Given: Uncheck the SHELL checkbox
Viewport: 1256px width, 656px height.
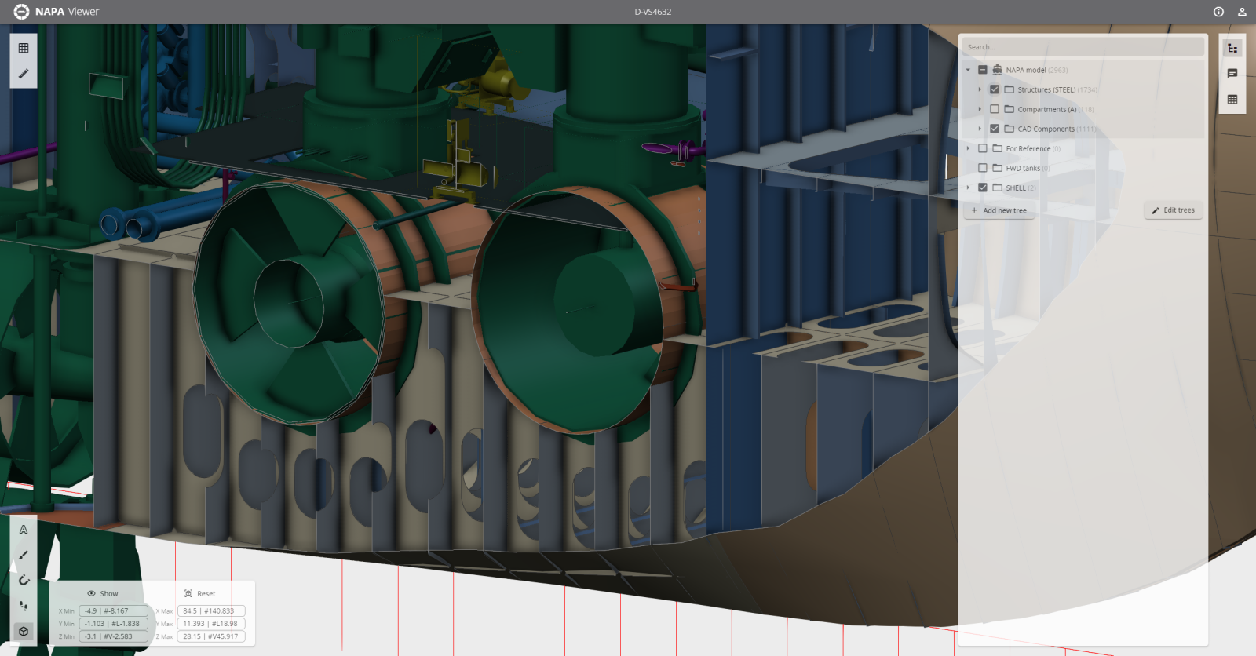Looking at the screenshot, I should click(x=983, y=188).
